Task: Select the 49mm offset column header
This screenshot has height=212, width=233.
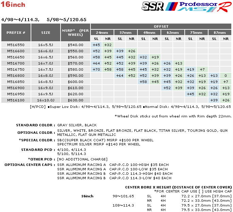Action: (x=149, y=32)
